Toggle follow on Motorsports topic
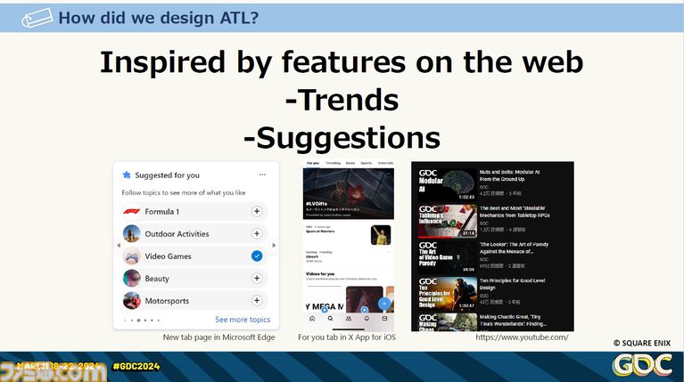Screen dimensions: 684x382 click(257, 301)
